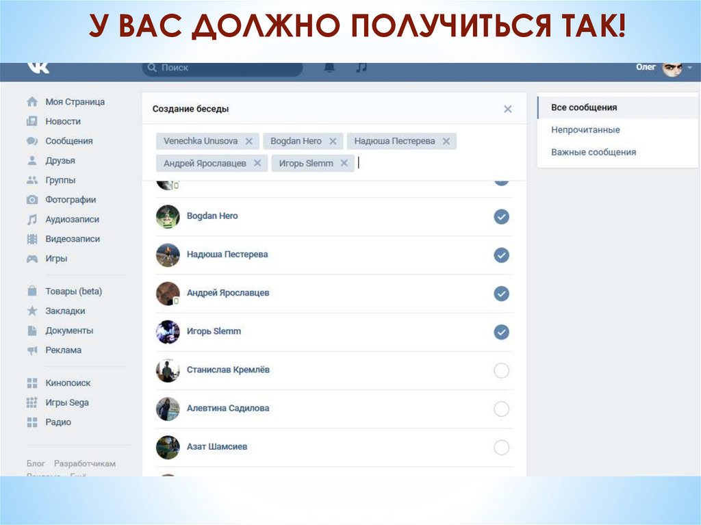
Task: Click the home icon for Моя Страница
Action: click(32, 102)
